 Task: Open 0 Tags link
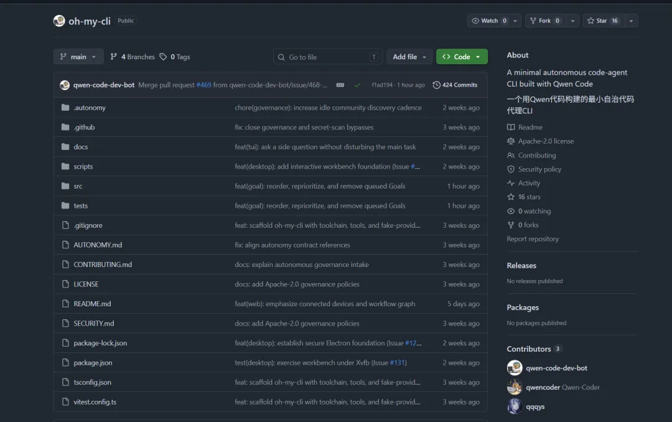pos(175,57)
